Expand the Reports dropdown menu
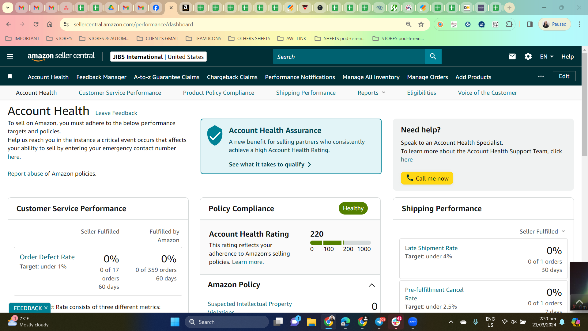The width and height of the screenshot is (588, 331). [371, 93]
